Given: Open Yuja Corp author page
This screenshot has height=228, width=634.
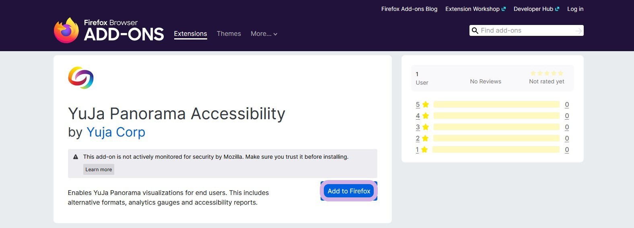Looking at the screenshot, I should 116,132.
